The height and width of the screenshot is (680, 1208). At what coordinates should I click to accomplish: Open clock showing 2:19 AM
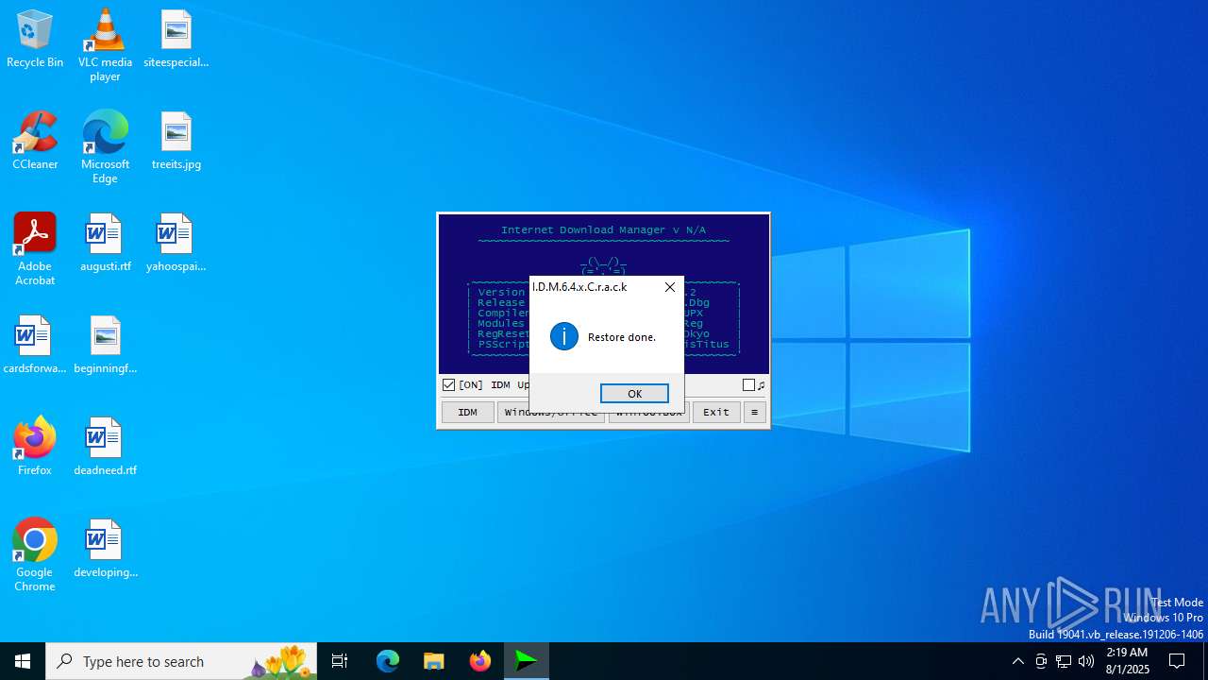(1128, 661)
